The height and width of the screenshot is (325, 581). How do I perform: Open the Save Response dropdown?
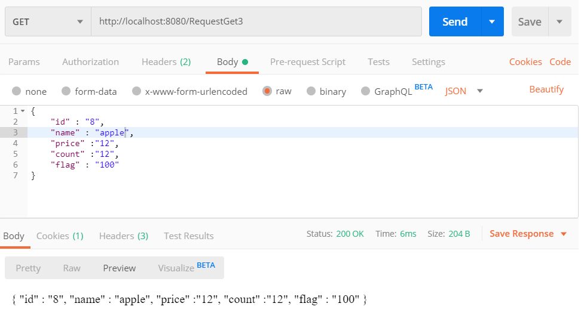pos(564,234)
